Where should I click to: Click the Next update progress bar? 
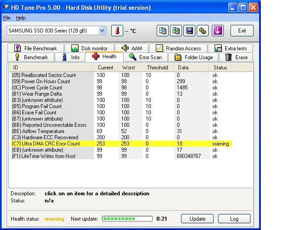[127, 219]
